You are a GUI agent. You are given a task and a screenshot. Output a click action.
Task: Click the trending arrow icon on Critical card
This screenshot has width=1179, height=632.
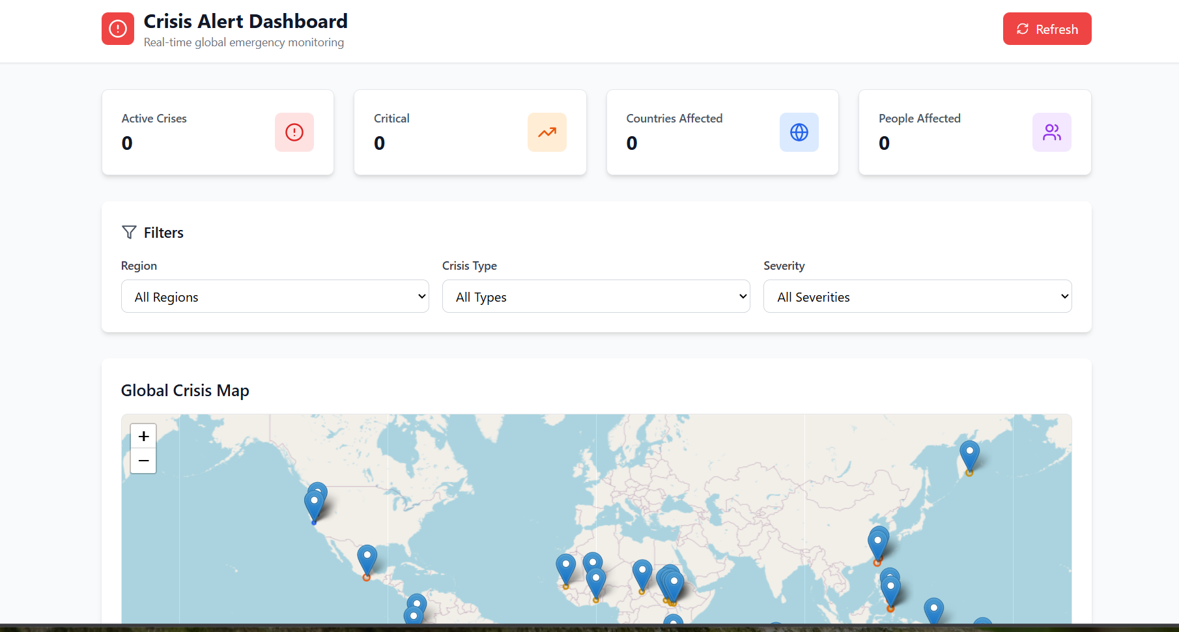click(x=547, y=132)
